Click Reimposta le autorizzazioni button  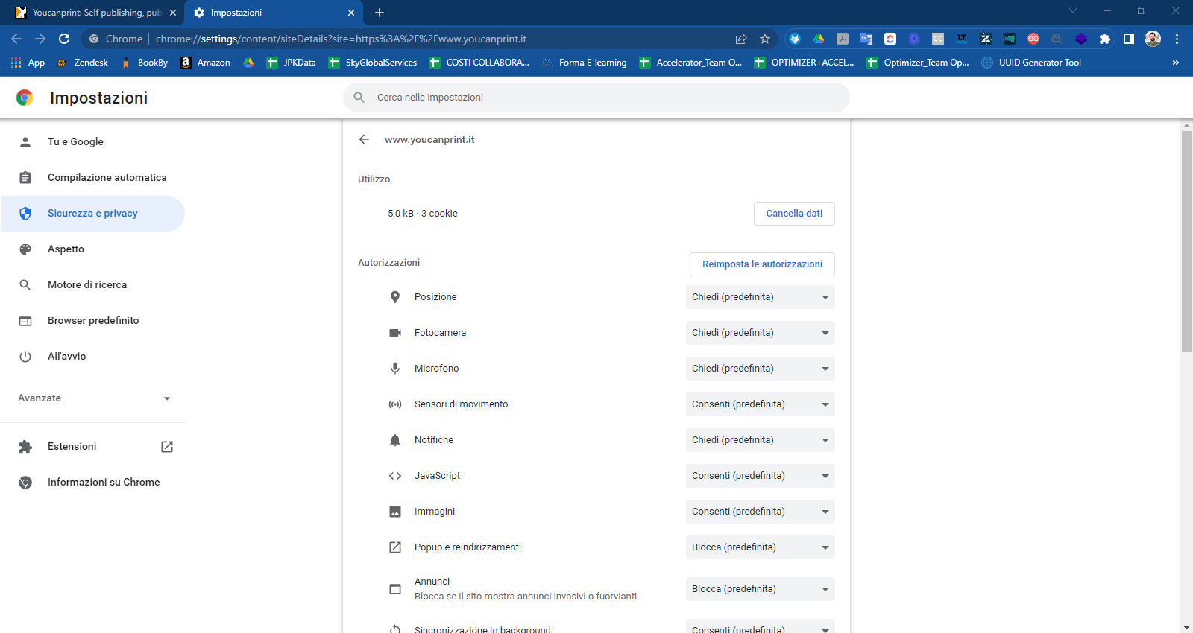(762, 264)
